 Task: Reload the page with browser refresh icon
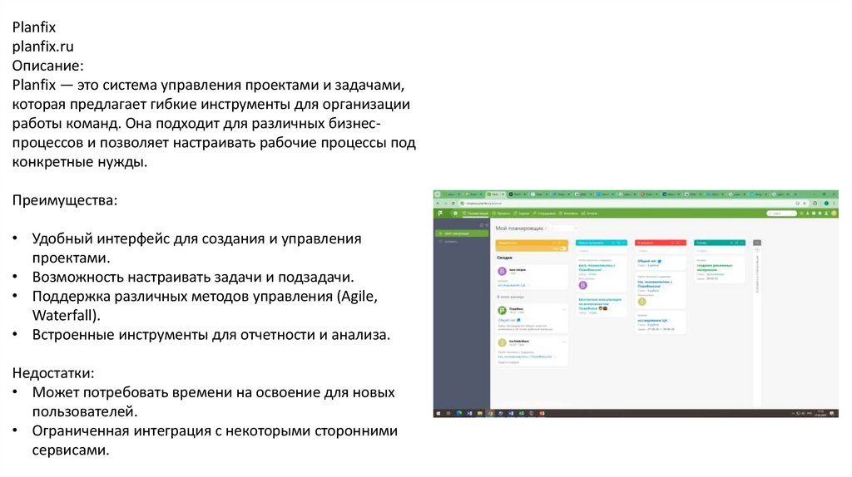[453, 204]
